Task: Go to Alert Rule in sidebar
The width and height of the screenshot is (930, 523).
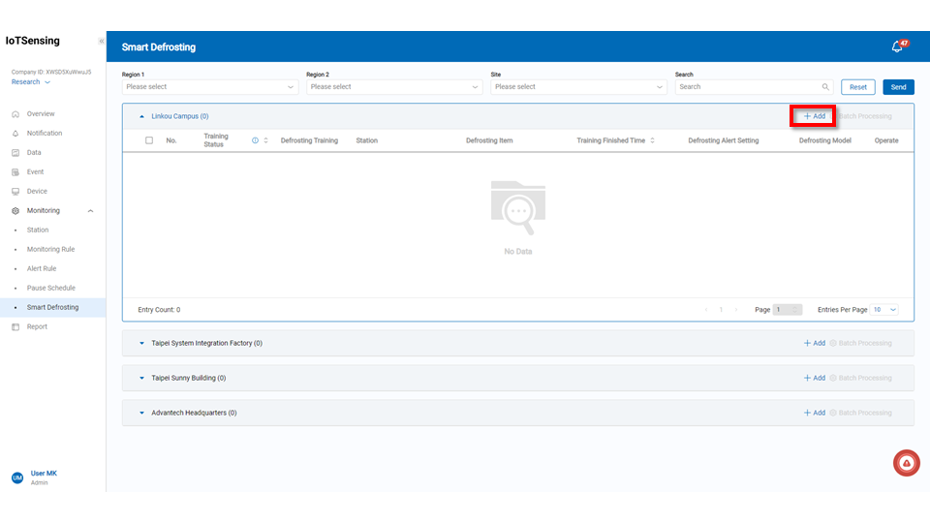Action: point(42,268)
